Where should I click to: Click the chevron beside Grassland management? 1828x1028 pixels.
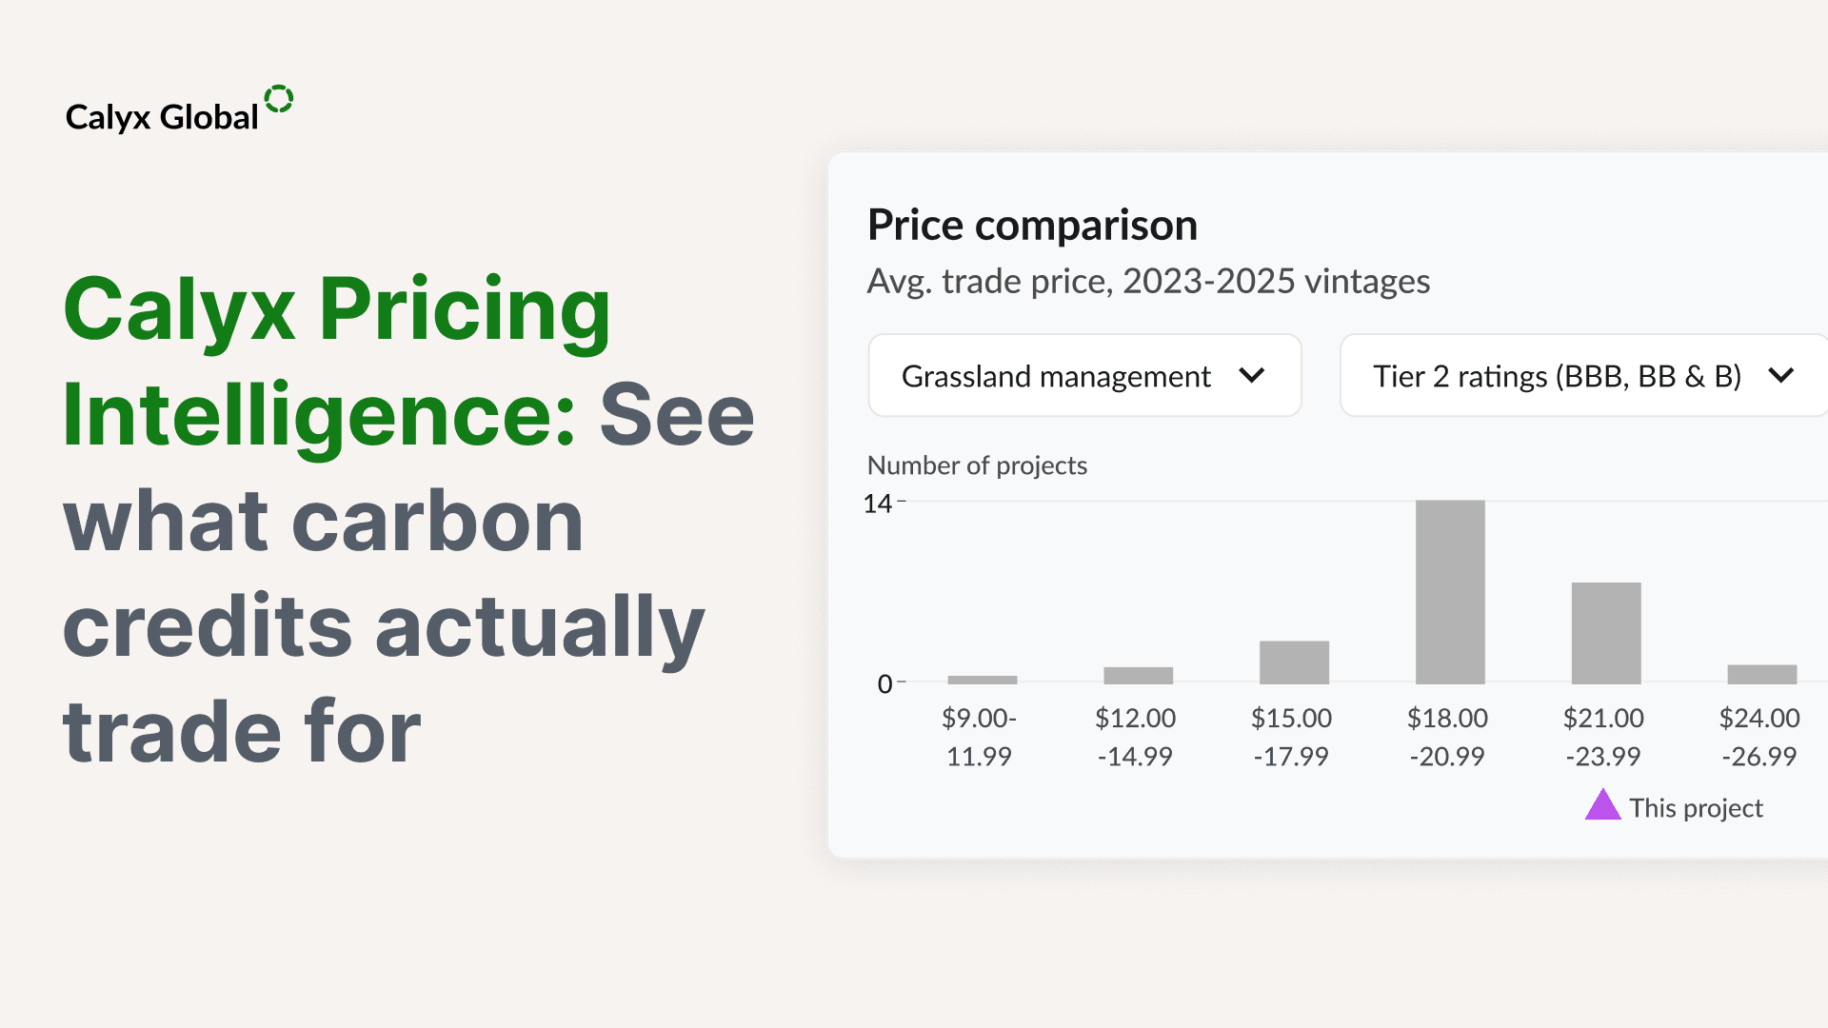click(1252, 376)
